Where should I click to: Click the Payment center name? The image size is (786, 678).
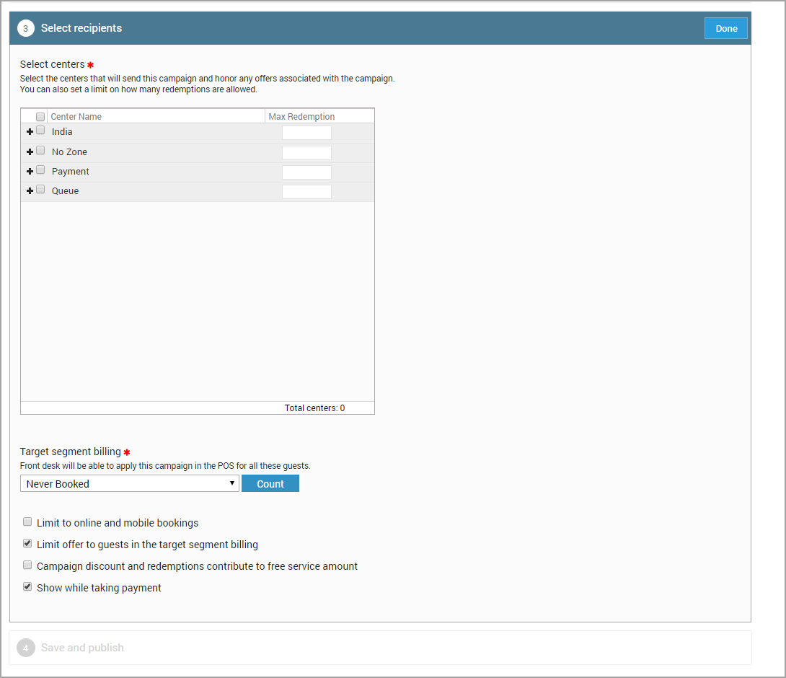[70, 172]
